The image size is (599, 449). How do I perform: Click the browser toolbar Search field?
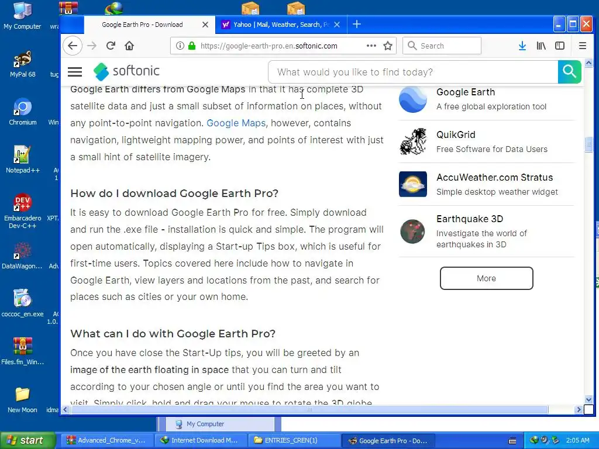tap(442, 46)
